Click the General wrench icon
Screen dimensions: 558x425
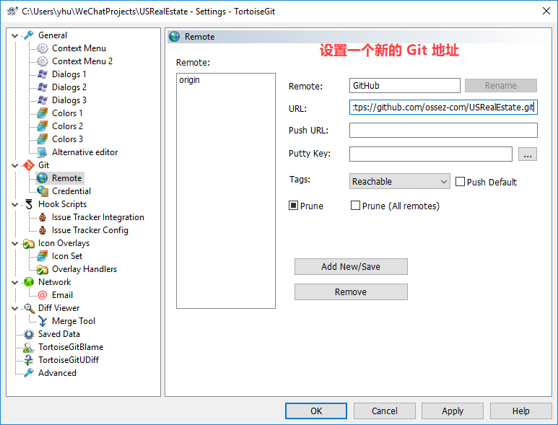click(28, 35)
